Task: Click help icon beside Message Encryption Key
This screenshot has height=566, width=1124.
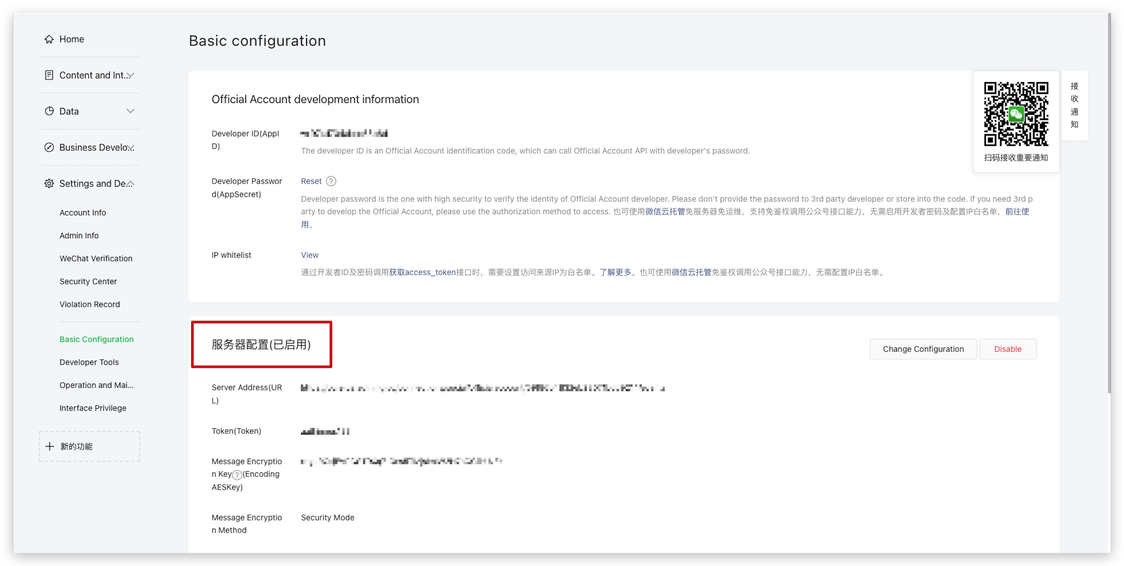Action: click(237, 475)
